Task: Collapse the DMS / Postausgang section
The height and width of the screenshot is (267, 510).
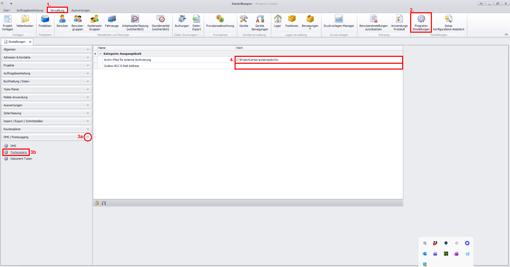Action: [x=88, y=137]
